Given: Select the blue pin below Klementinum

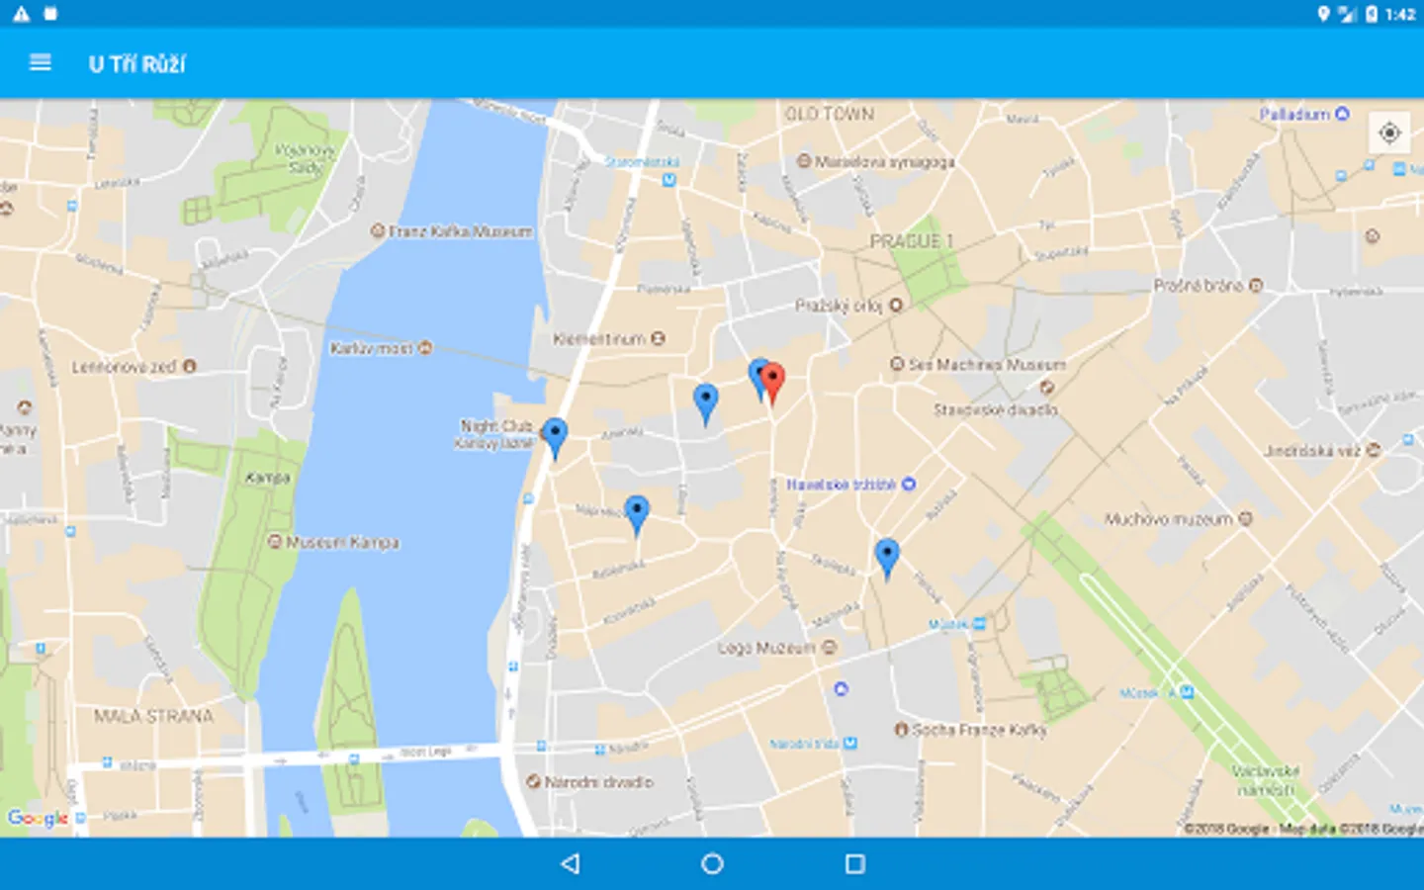Looking at the screenshot, I should pos(705,404).
